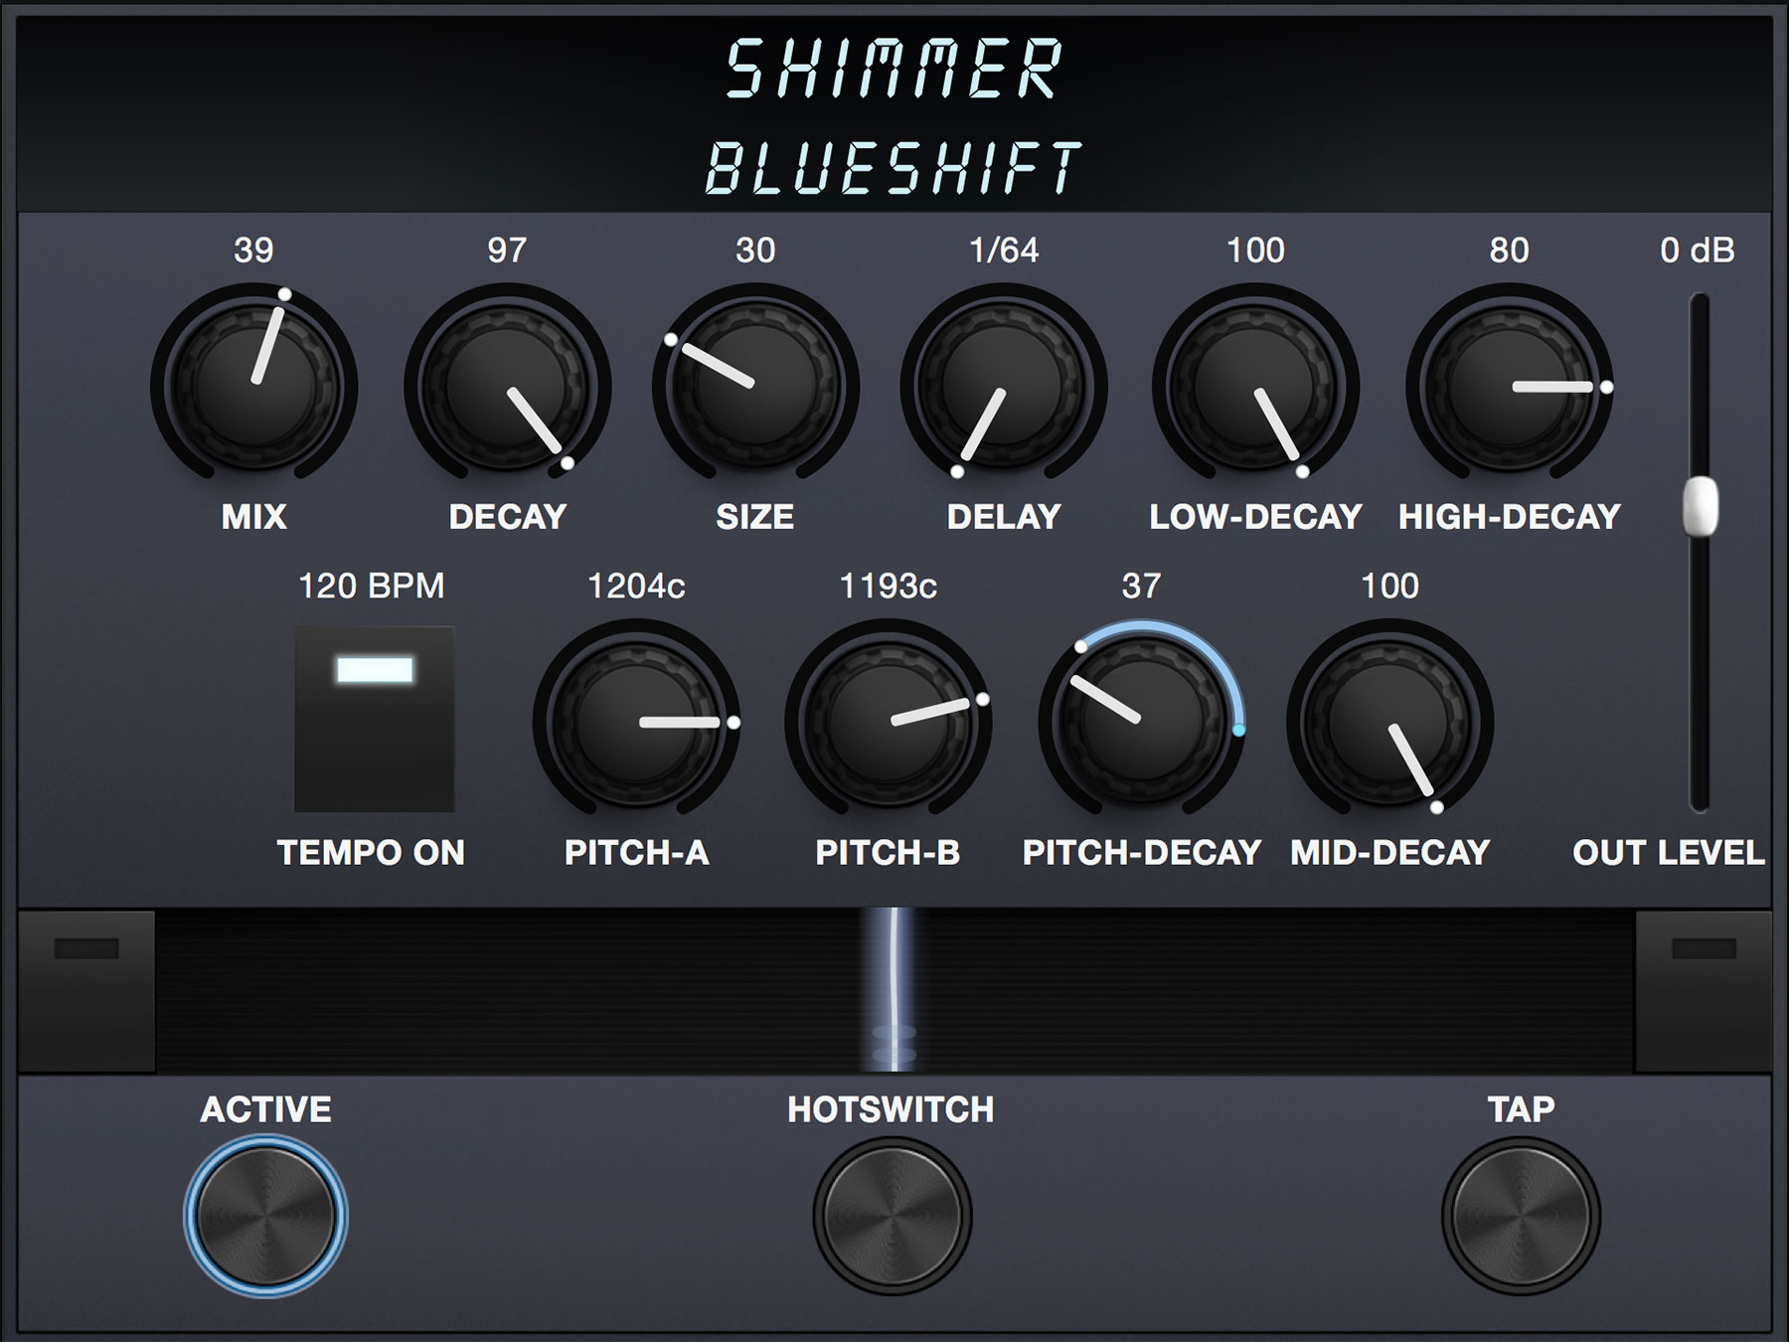Screen dimensions: 1789x1342
Task: Adjust the DECAY knob
Action: 508,386
